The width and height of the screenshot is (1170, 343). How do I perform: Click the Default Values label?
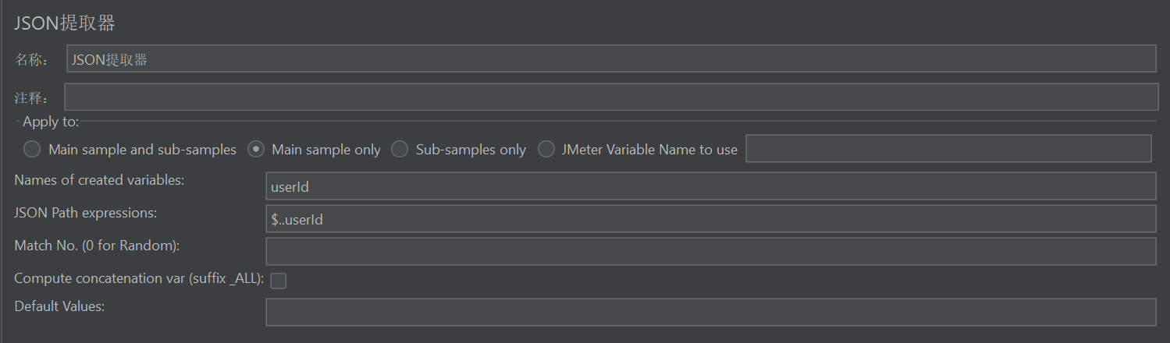tap(59, 306)
